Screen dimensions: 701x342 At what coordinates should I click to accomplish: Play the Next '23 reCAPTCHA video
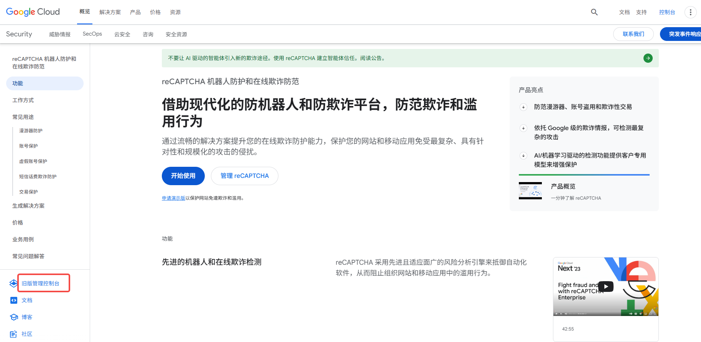[606, 287]
